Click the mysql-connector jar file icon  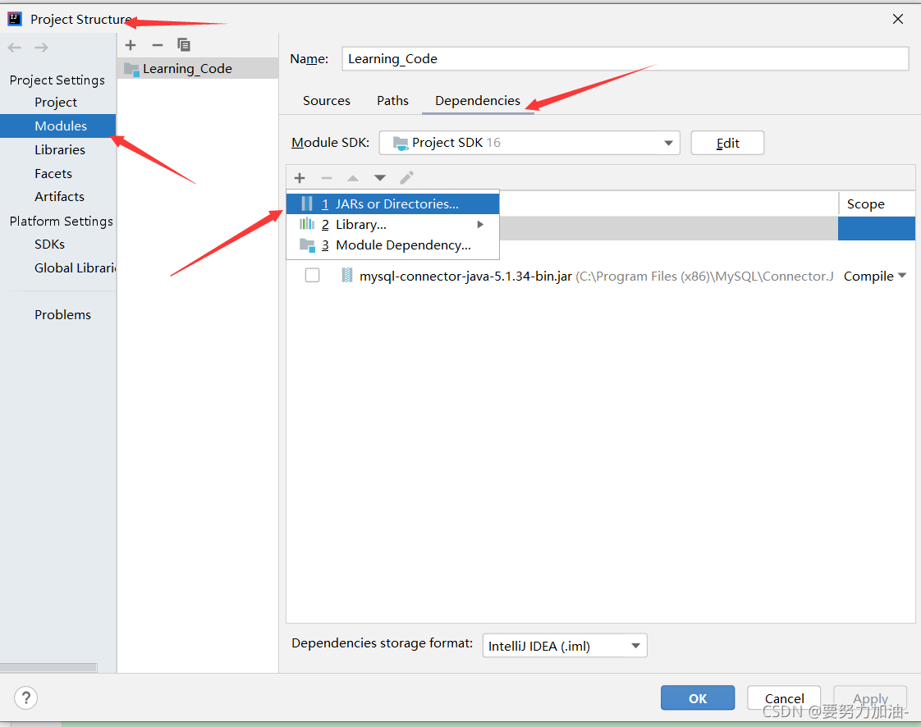[347, 276]
